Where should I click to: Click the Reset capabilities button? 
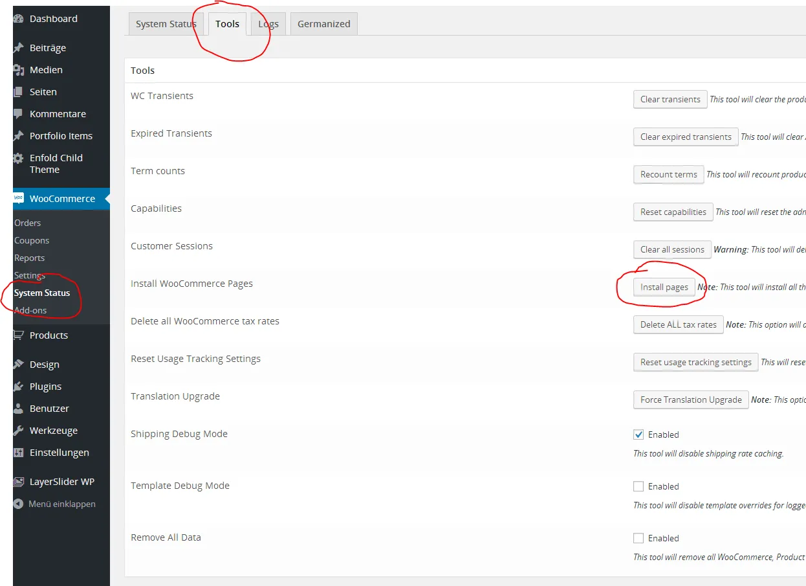point(673,212)
